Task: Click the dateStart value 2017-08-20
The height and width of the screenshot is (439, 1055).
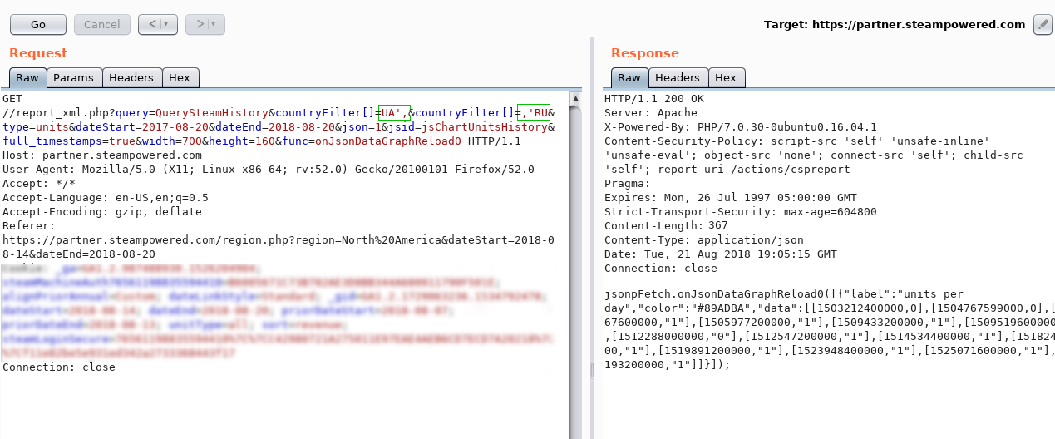Action: click(170, 127)
